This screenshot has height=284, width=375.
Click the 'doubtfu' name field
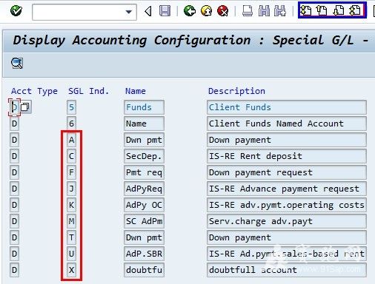click(144, 270)
